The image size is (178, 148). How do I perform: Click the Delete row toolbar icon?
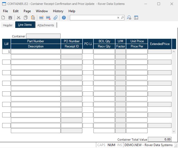click(48, 18)
